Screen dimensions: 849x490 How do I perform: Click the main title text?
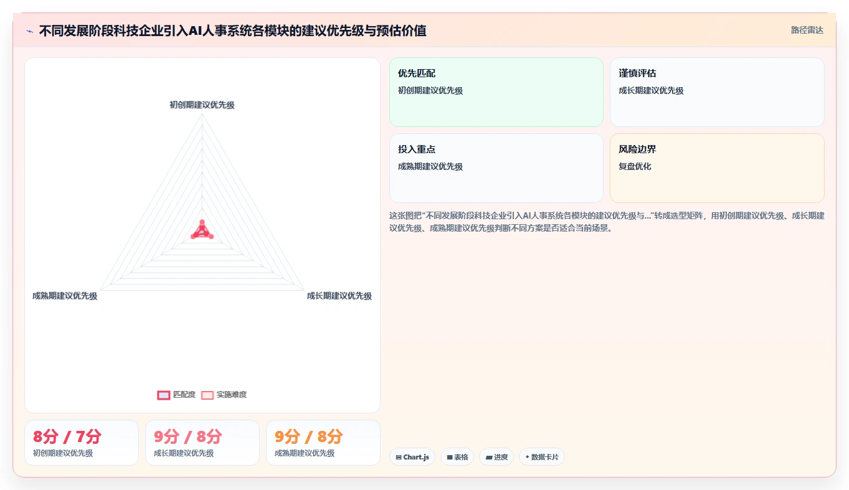pos(232,31)
